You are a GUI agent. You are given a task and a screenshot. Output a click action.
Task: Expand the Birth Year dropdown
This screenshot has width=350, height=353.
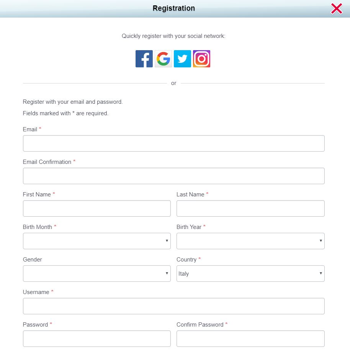point(250,241)
